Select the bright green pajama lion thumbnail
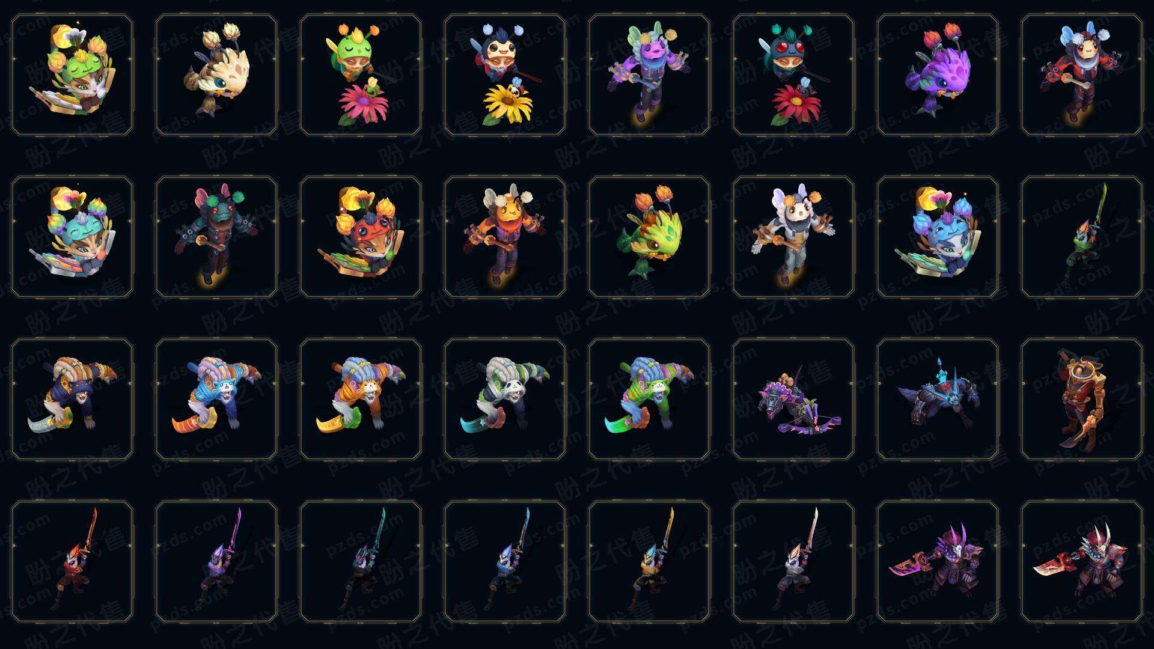Image resolution: width=1154 pixels, height=649 pixels. [x=649, y=399]
